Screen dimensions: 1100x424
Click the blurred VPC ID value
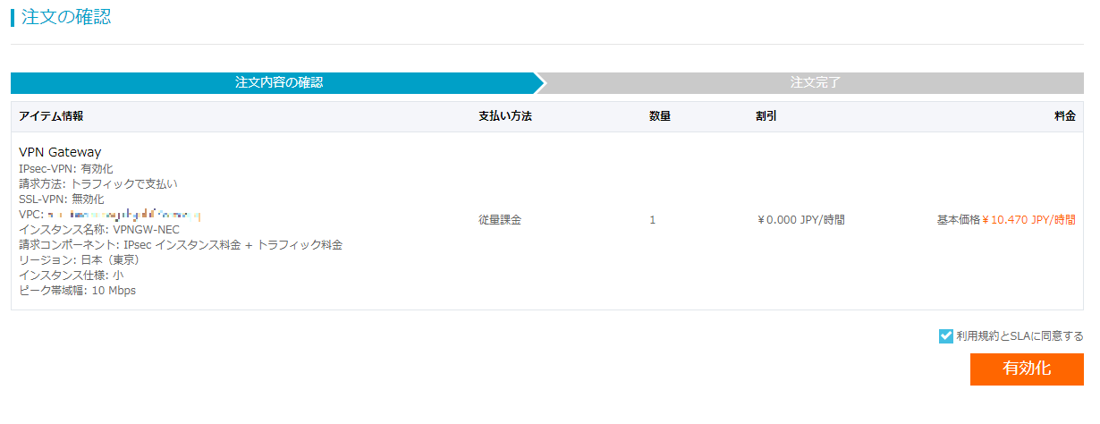(125, 215)
